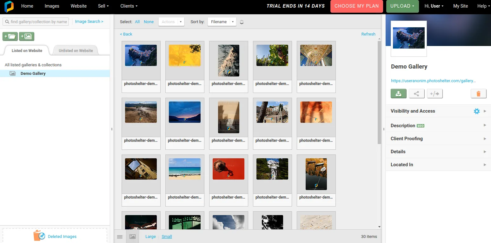Viewport: 491px width, 243px height.
Task: Open the Deleted Images link
Action: coord(62,237)
